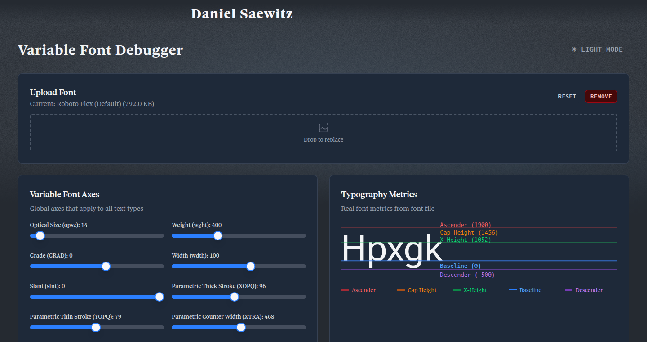This screenshot has height=342, width=647.
Task: Adjust the Parametric Counter Width (XTRA) slider
Action: click(x=239, y=327)
